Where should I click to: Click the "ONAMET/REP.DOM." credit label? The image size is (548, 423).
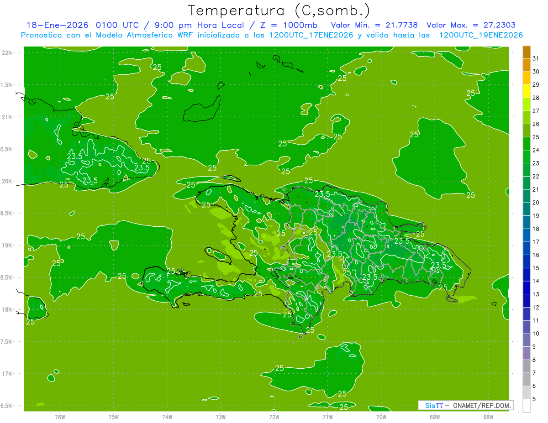tap(483, 405)
